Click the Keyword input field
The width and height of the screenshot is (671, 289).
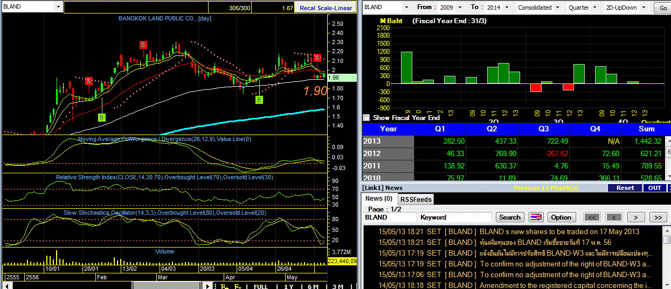455,217
